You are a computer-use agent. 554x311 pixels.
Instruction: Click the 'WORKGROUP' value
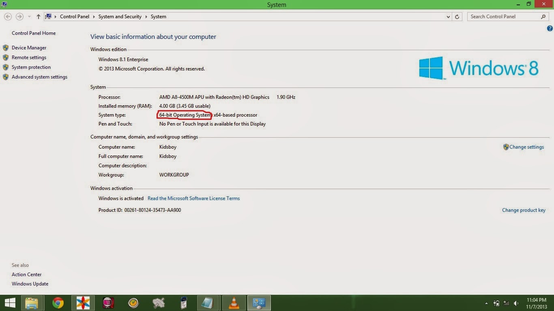tap(174, 175)
